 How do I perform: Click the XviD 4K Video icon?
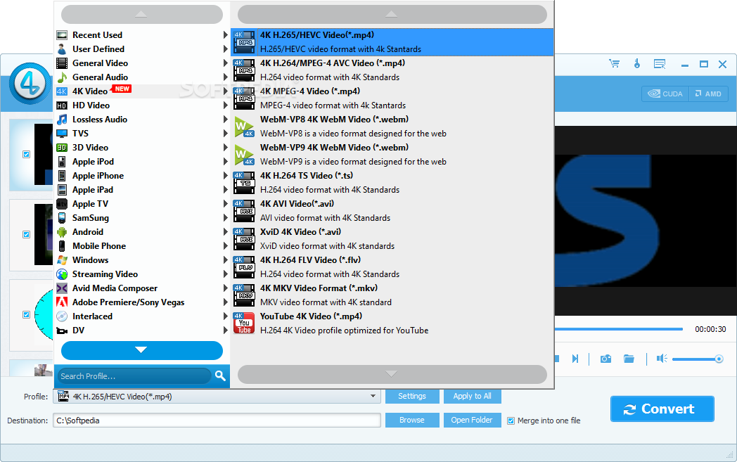244,239
